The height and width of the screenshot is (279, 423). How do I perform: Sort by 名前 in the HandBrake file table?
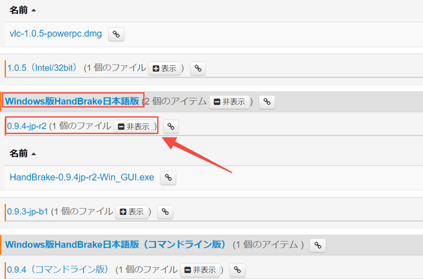point(22,153)
